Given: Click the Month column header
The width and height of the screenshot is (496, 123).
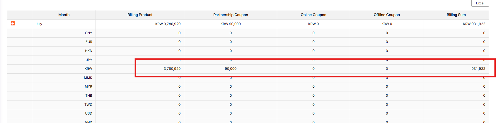Looking at the screenshot, I should (x=64, y=15).
